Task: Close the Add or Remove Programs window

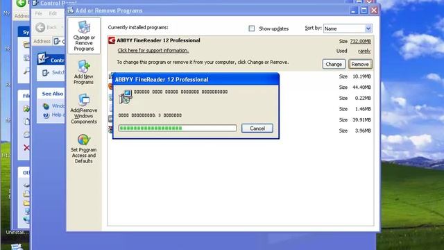Action: tap(374, 10)
